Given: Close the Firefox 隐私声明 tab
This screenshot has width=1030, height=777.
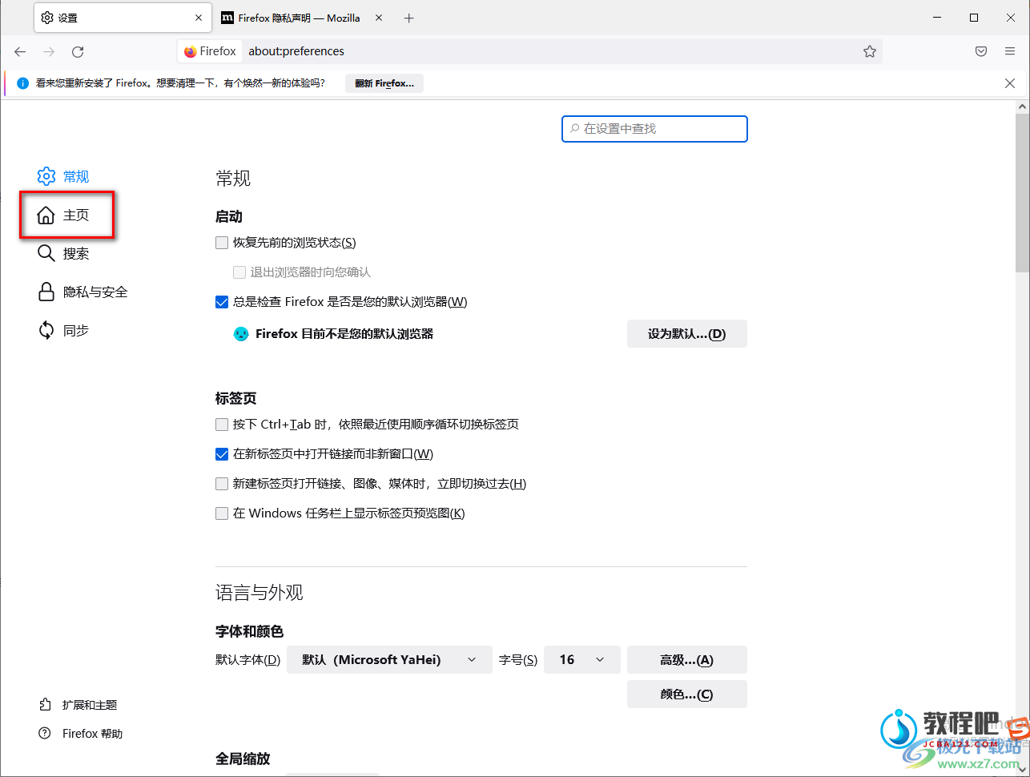Looking at the screenshot, I should point(379,18).
